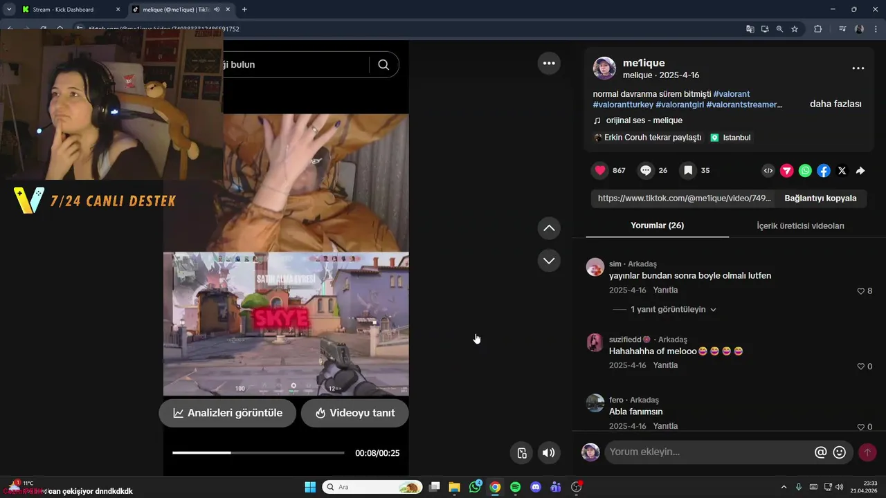This screenshot has width=886, height=498.
Task: Share the video on WhatsApp
Action: coord(805,170)
